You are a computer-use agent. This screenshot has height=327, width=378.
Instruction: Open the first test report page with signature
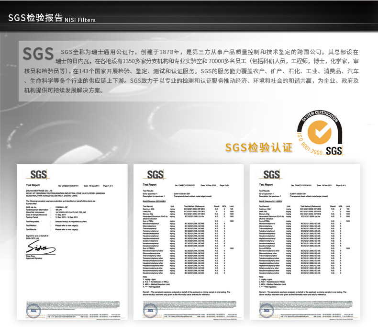[x=72, y=242]
